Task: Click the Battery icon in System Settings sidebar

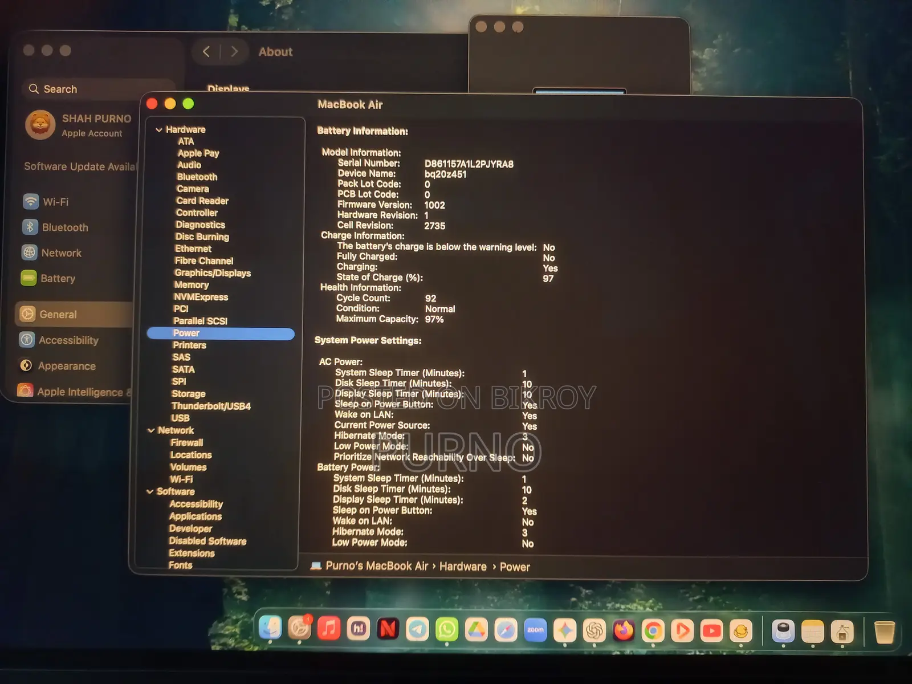Action: click(28, 278)
